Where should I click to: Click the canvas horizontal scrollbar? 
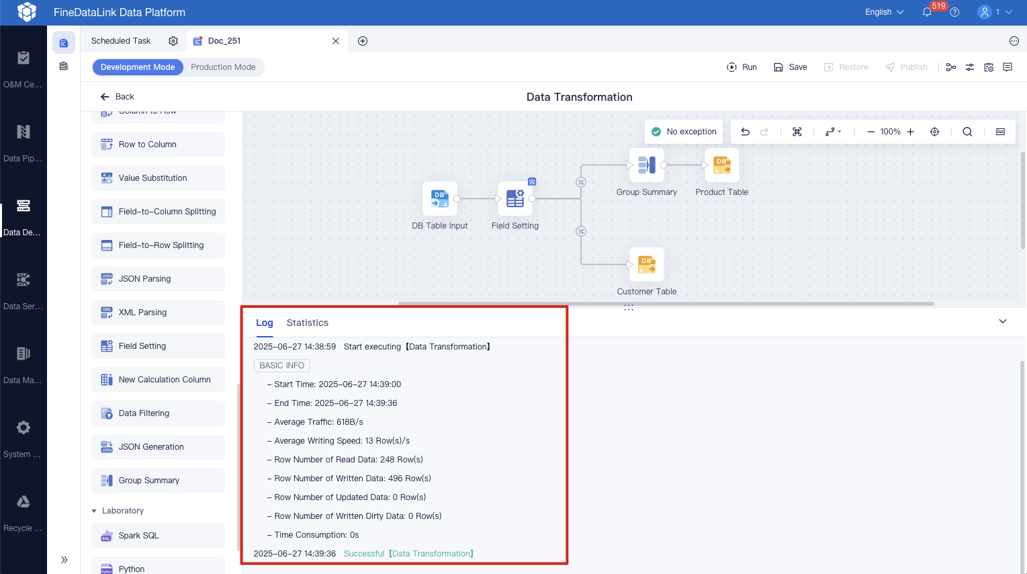[x=666, y=304]
